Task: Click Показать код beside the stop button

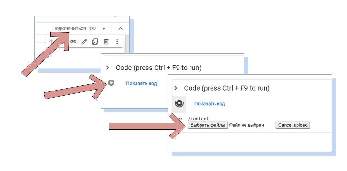Action: click(210, 104)
